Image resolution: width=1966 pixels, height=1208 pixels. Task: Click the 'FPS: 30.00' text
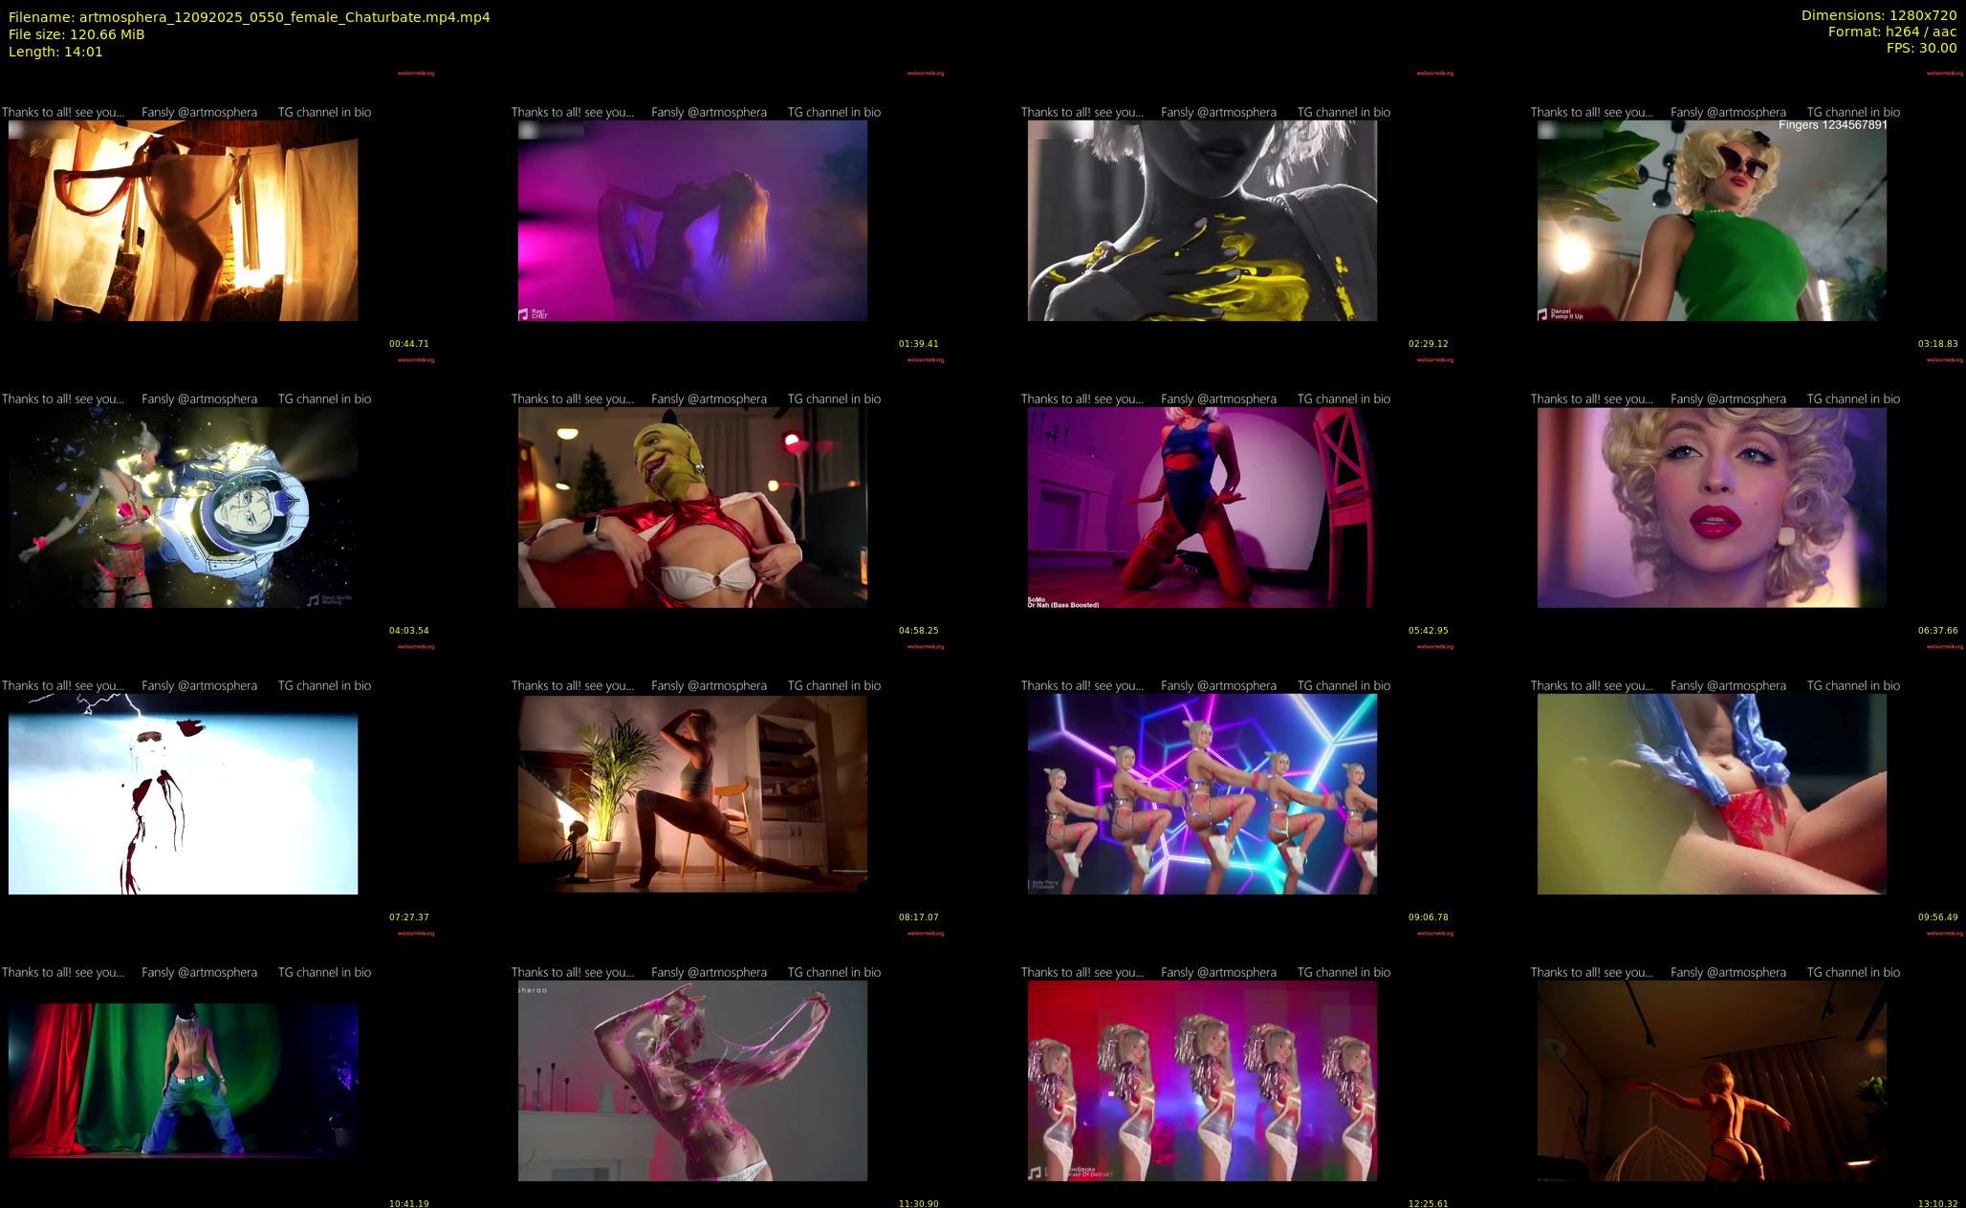1922,48
